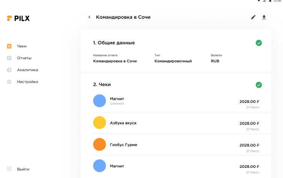Click the Выйти logout icon
The width and height of the screenshot is (283, 178).
(x=9, y=169)
